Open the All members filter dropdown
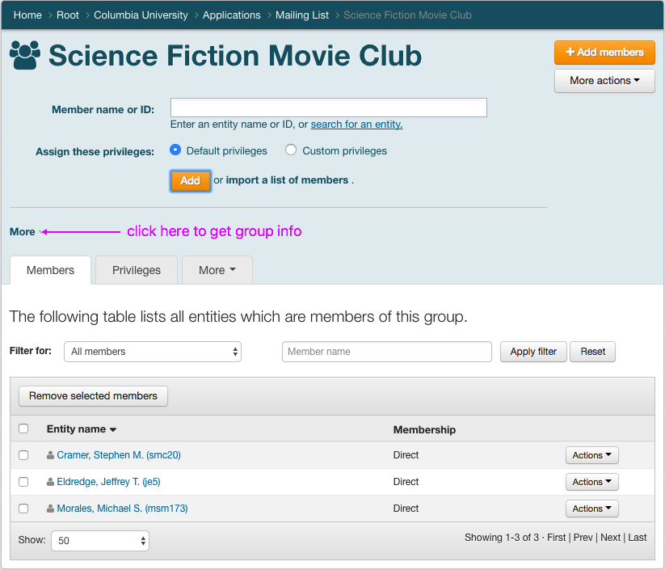This screenshot has width=665, height=570. point(153,352)
